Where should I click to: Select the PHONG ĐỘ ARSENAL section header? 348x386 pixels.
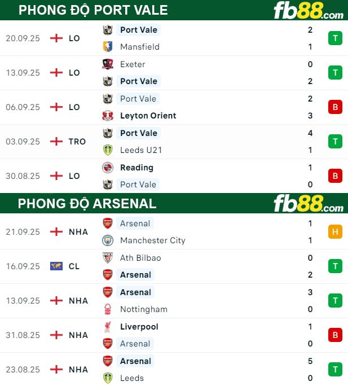click(87, 203)
